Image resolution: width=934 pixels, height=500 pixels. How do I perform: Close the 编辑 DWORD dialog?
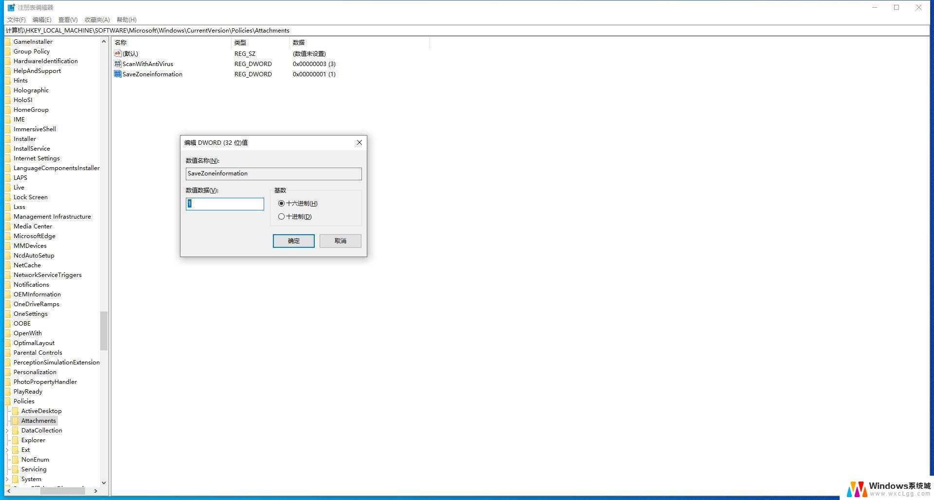click(x=359, y=142)
